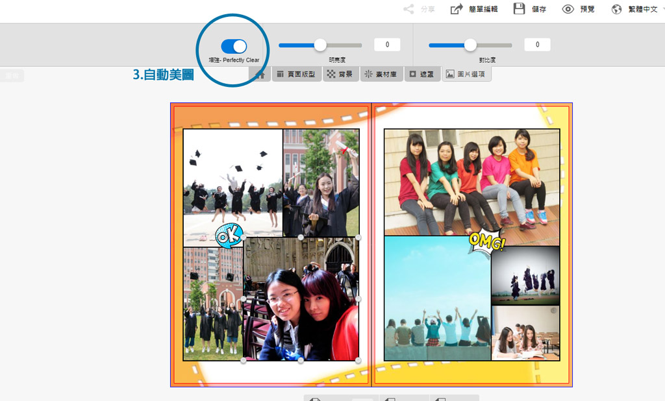665x401 pixels.
Task: Switch to the 頁面版型 tab
Action: (296, 74)
